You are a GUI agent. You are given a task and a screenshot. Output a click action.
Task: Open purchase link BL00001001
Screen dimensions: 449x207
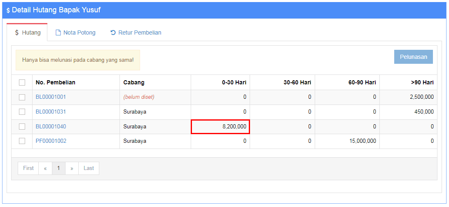click(51, 97)
